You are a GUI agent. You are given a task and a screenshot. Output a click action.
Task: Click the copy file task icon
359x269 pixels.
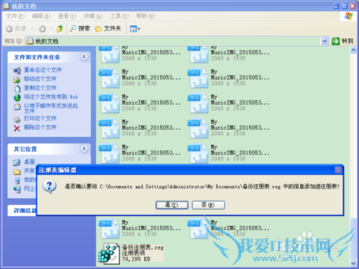tap(17, 88)
